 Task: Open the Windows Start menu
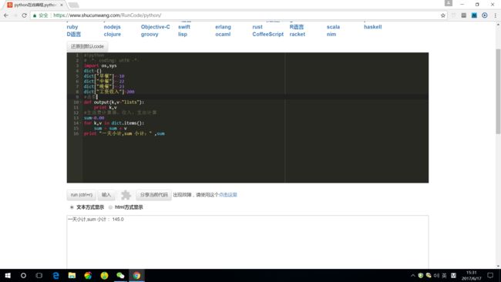click(x=8, y=275)
